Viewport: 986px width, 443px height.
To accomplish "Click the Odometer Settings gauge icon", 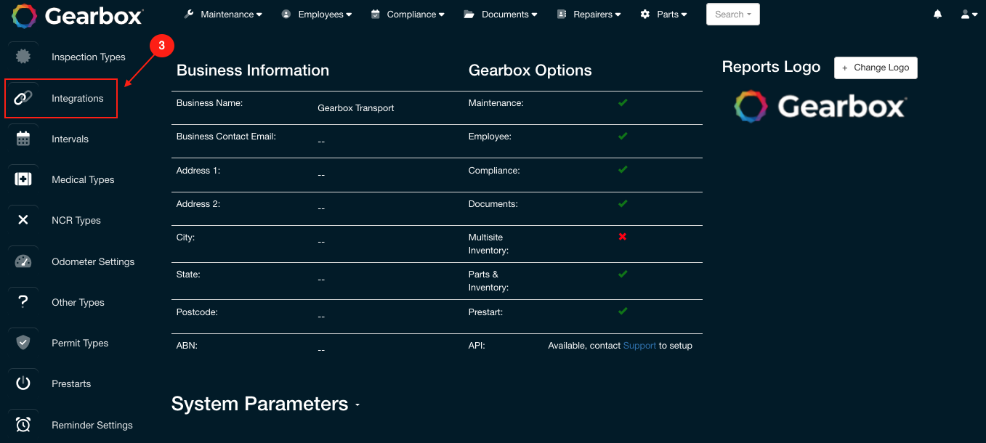I will tap(23, 261).
